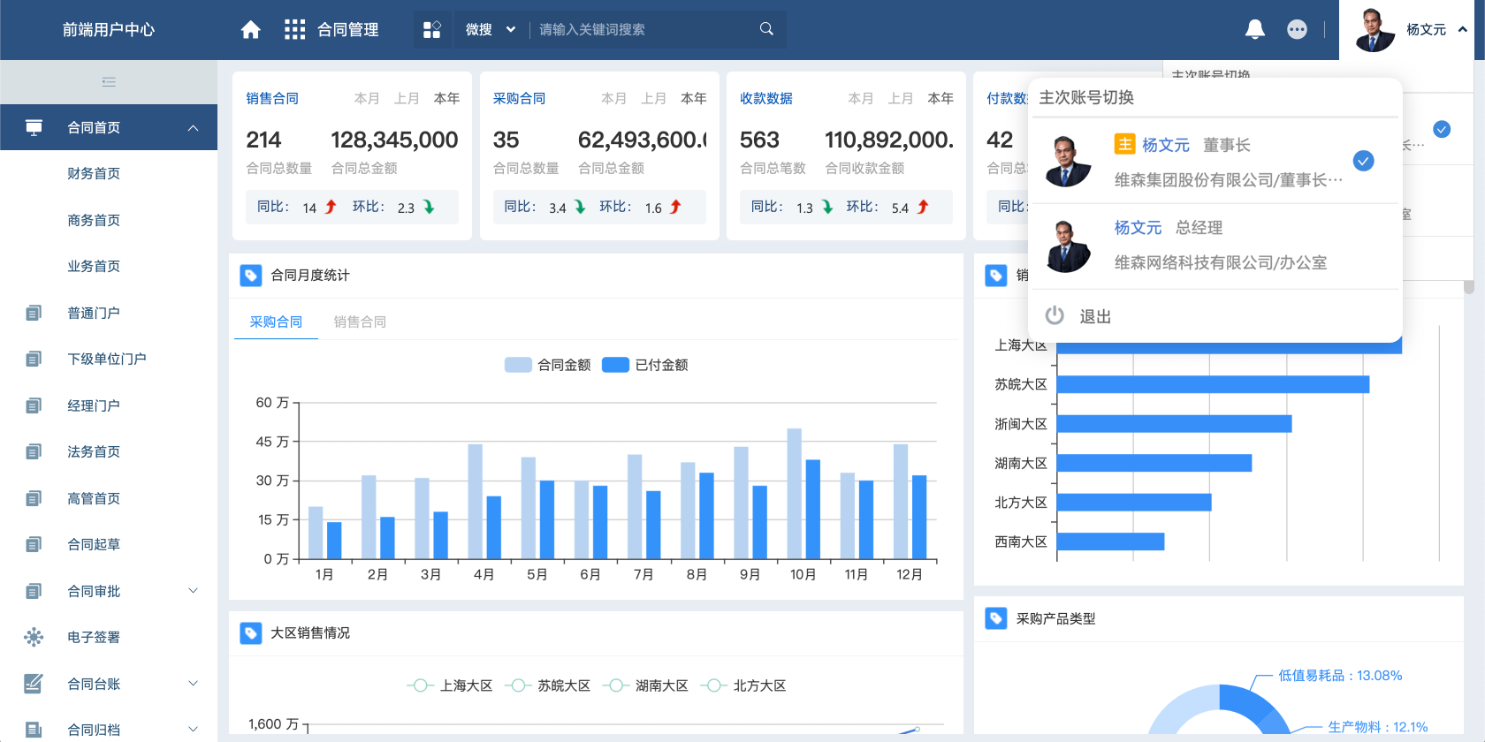Click the orange 主 badge on 董事长 account
Image resolution: width=1485 pixels, height=742 pixels.
coord(1124,144)
